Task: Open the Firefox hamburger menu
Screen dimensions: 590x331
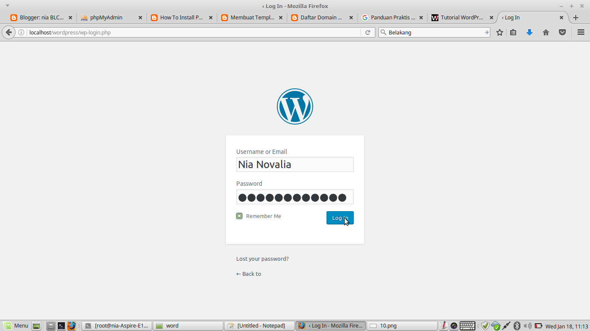Action: (581, 32)
